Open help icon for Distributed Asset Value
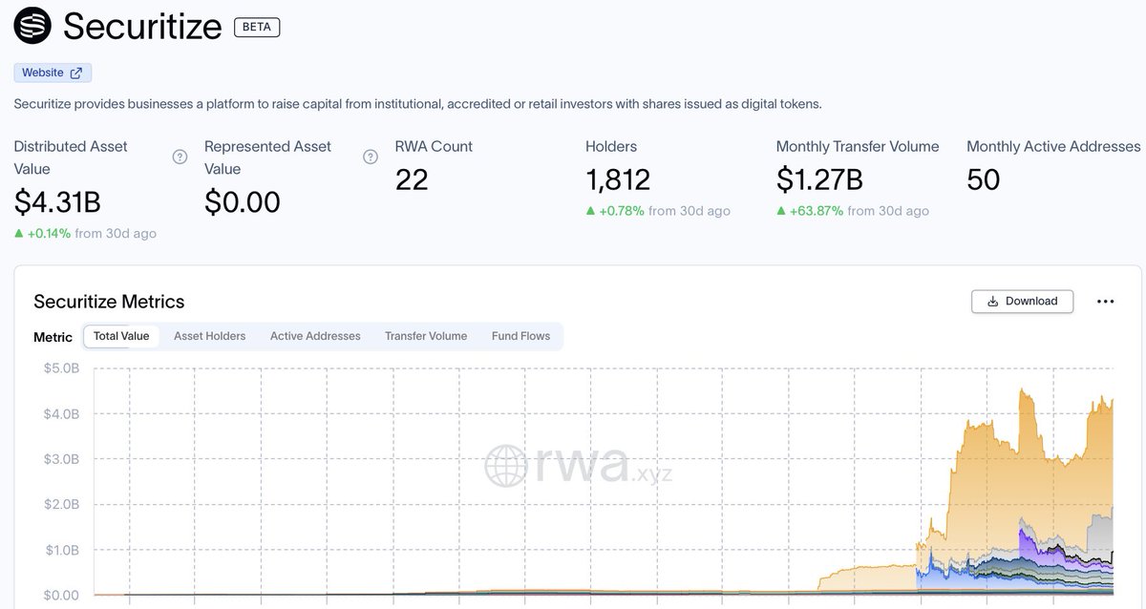Image resolution: width=1146 pixels, height=609 pixels. (x=180, y=157)
